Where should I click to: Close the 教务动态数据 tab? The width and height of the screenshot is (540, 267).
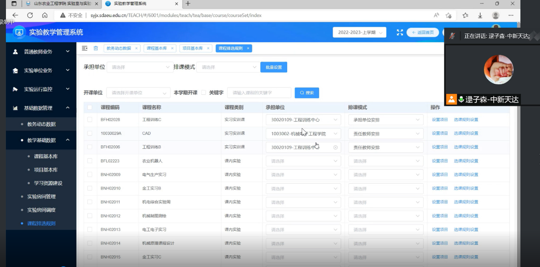136,48
